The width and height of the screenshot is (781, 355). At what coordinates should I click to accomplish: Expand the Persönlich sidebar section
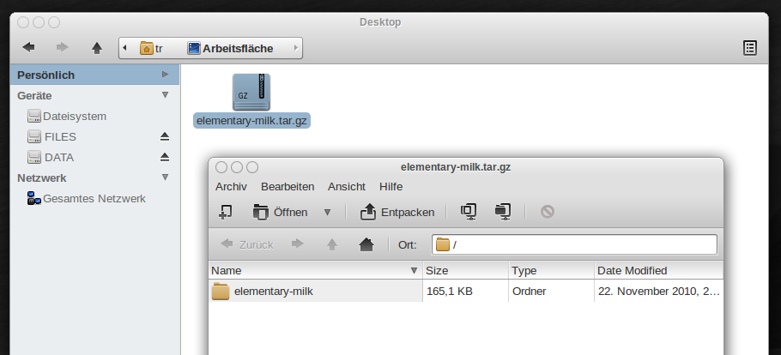[x=166, y=75]
